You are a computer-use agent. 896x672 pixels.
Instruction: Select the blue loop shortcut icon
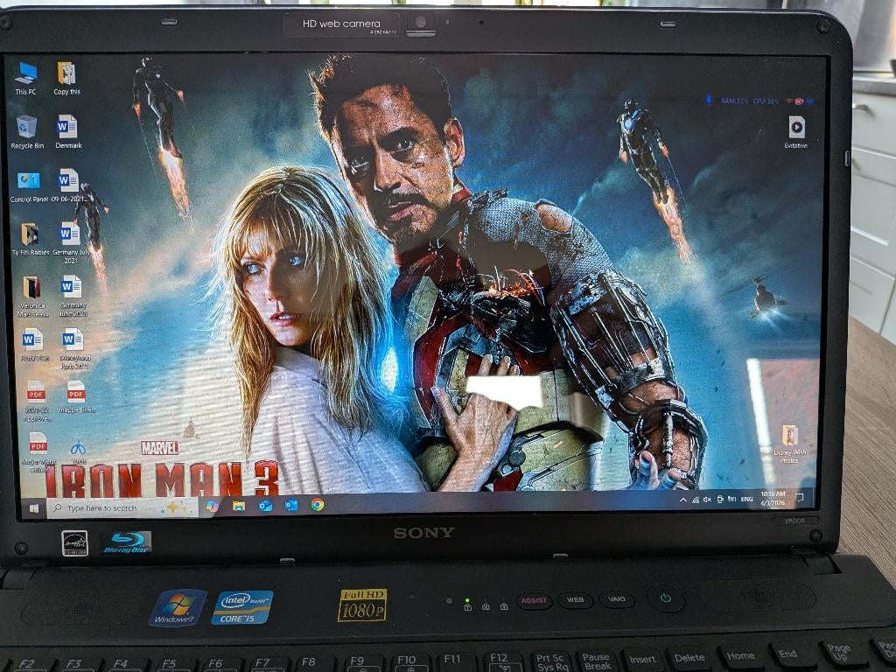point(78,451)
